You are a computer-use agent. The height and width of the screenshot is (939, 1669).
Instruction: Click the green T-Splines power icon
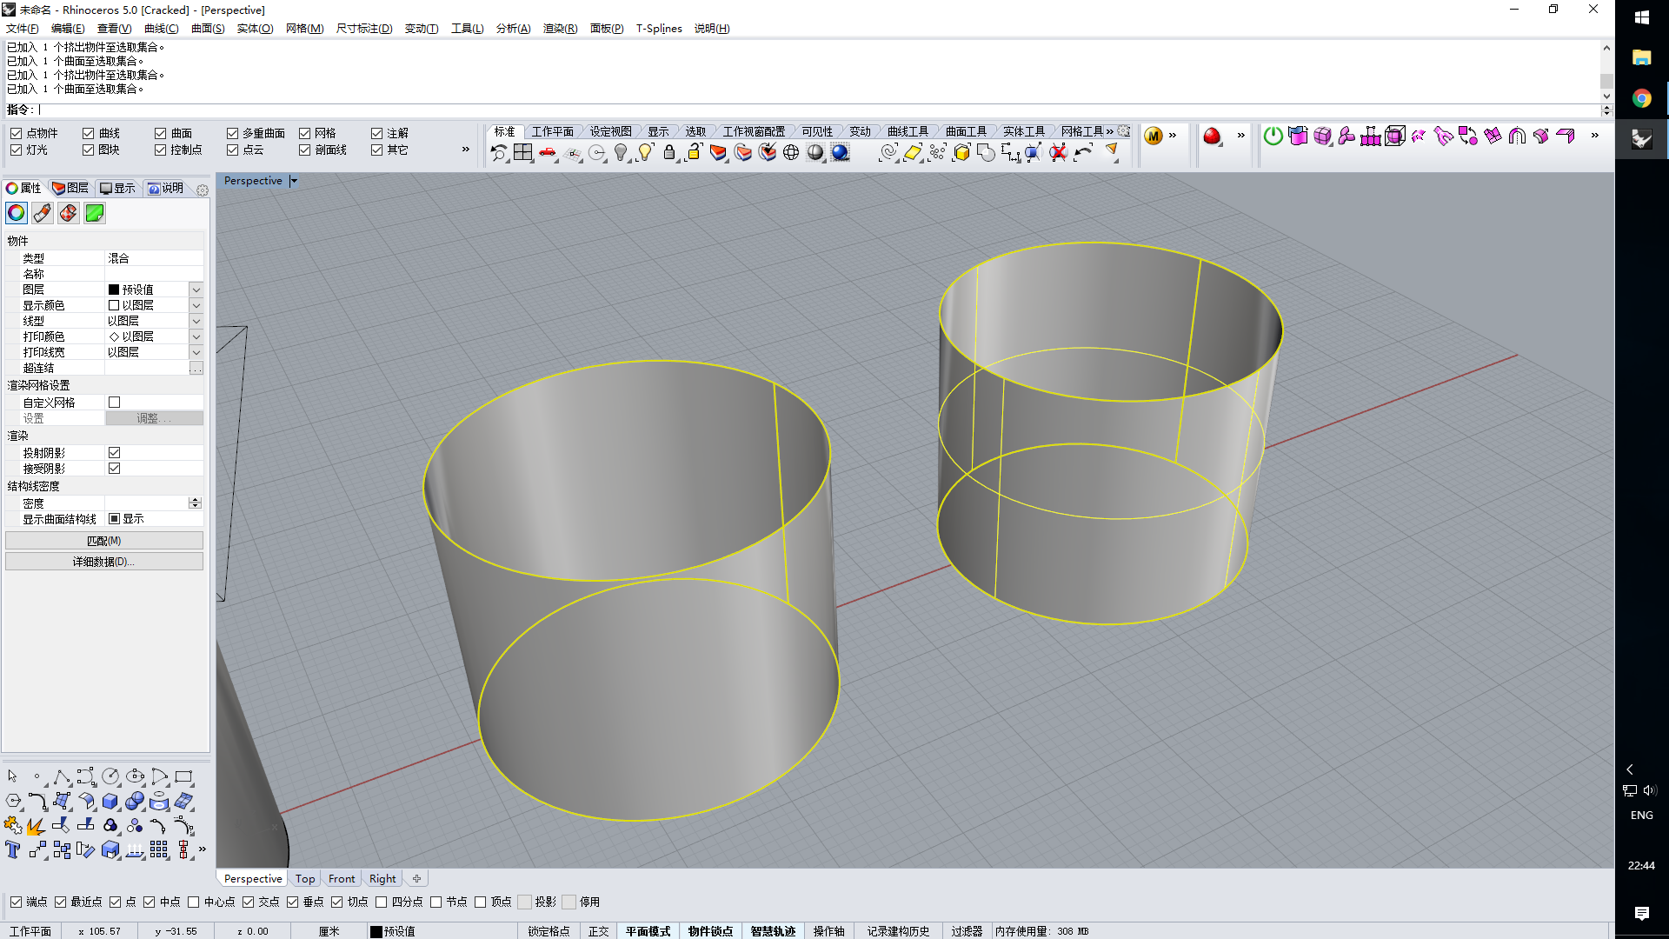(x=1273, y=136)
